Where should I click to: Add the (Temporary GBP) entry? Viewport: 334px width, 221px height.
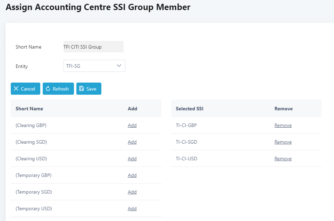(132, 175)
